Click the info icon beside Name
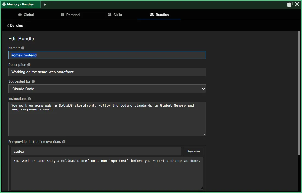The height and width of the screenshot is (193, 302). [x=23, y=48]
